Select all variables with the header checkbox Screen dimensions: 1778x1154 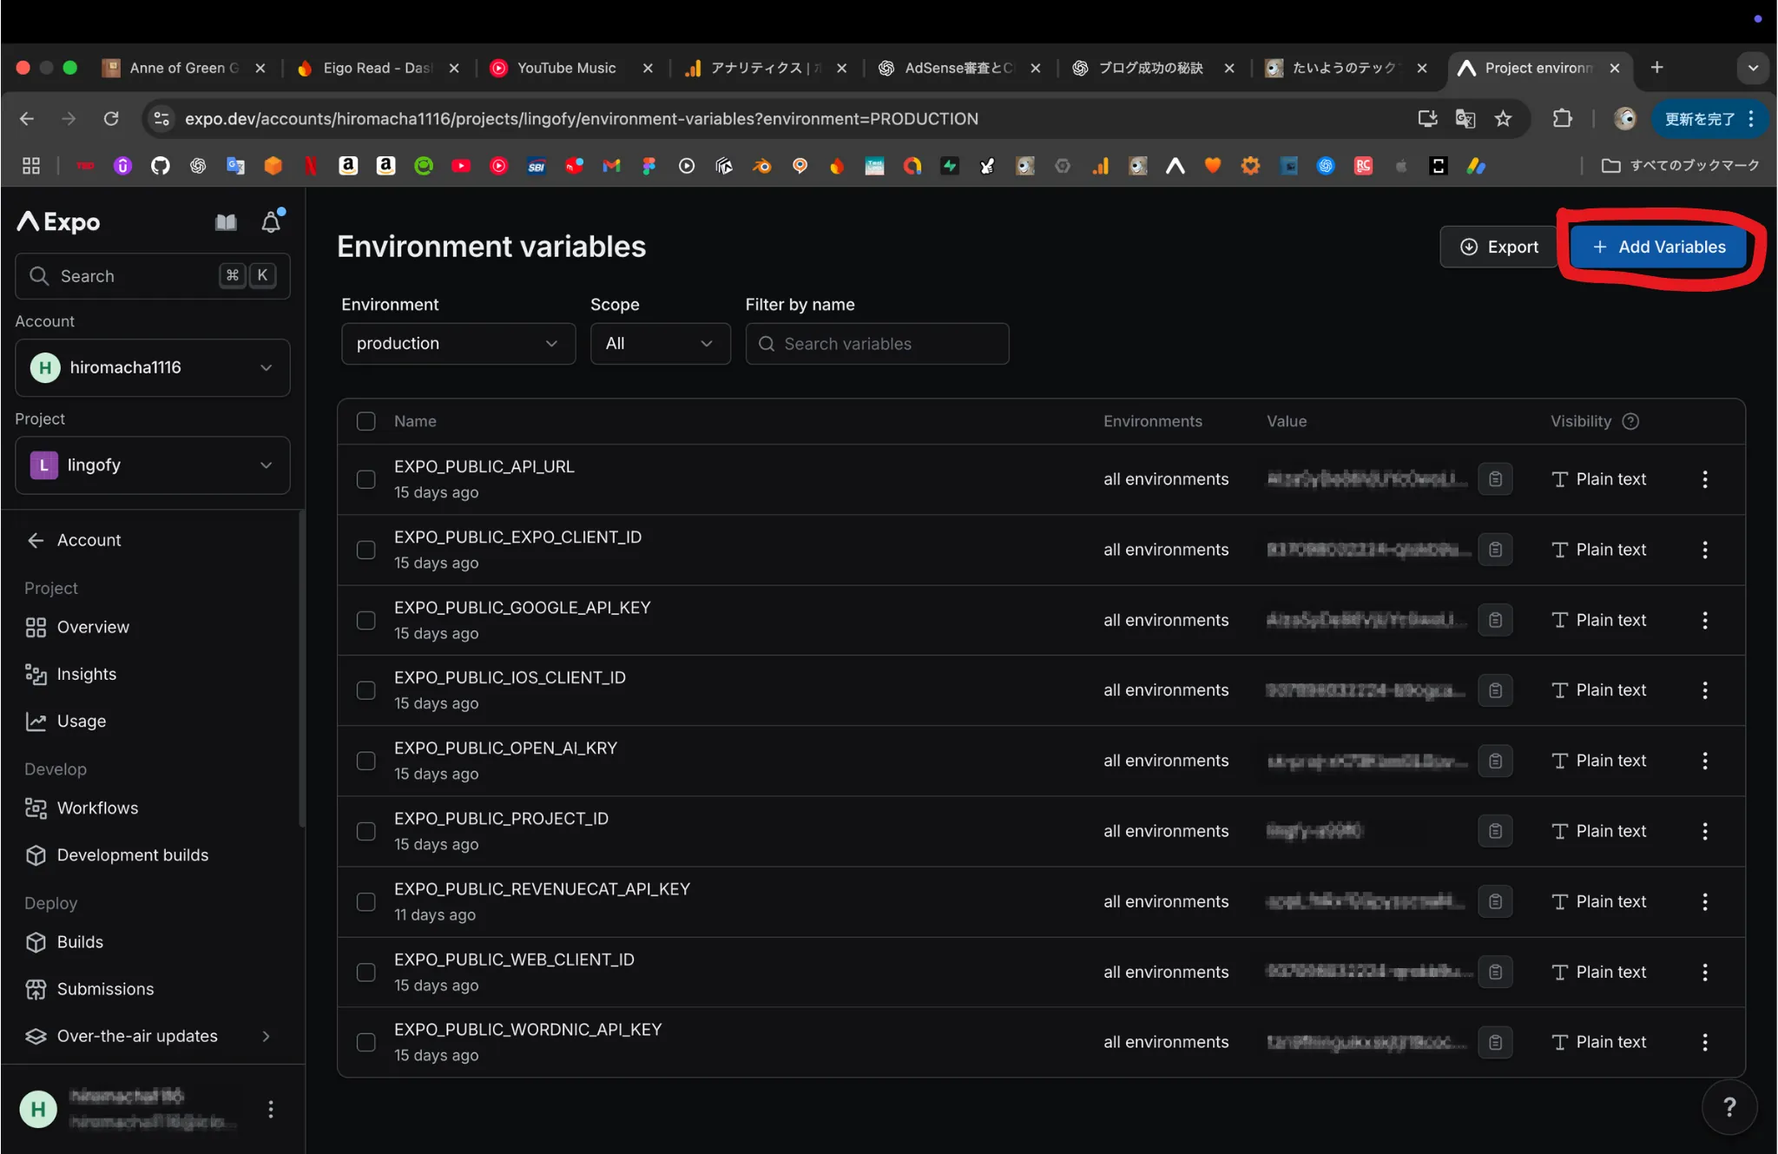pos(366,421)
